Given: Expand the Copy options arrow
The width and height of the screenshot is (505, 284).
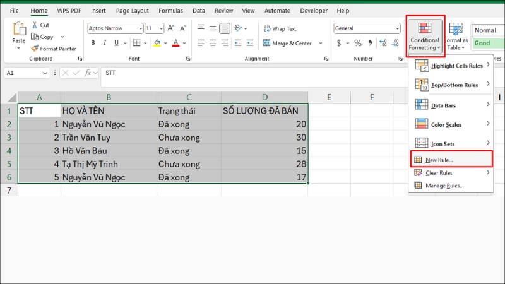Looking at the screenshot, I should (62, 37).
